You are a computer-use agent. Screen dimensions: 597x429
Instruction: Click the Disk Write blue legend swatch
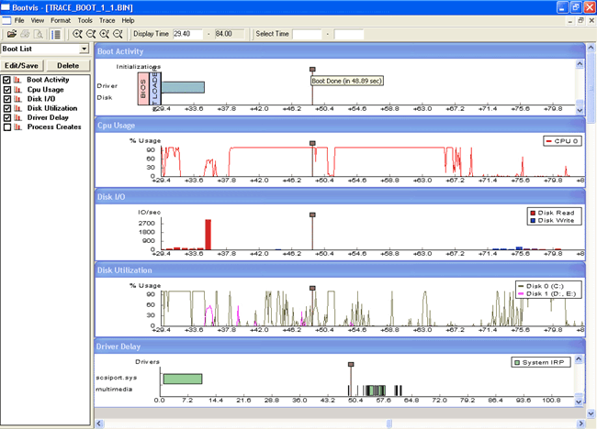[533, 220]
